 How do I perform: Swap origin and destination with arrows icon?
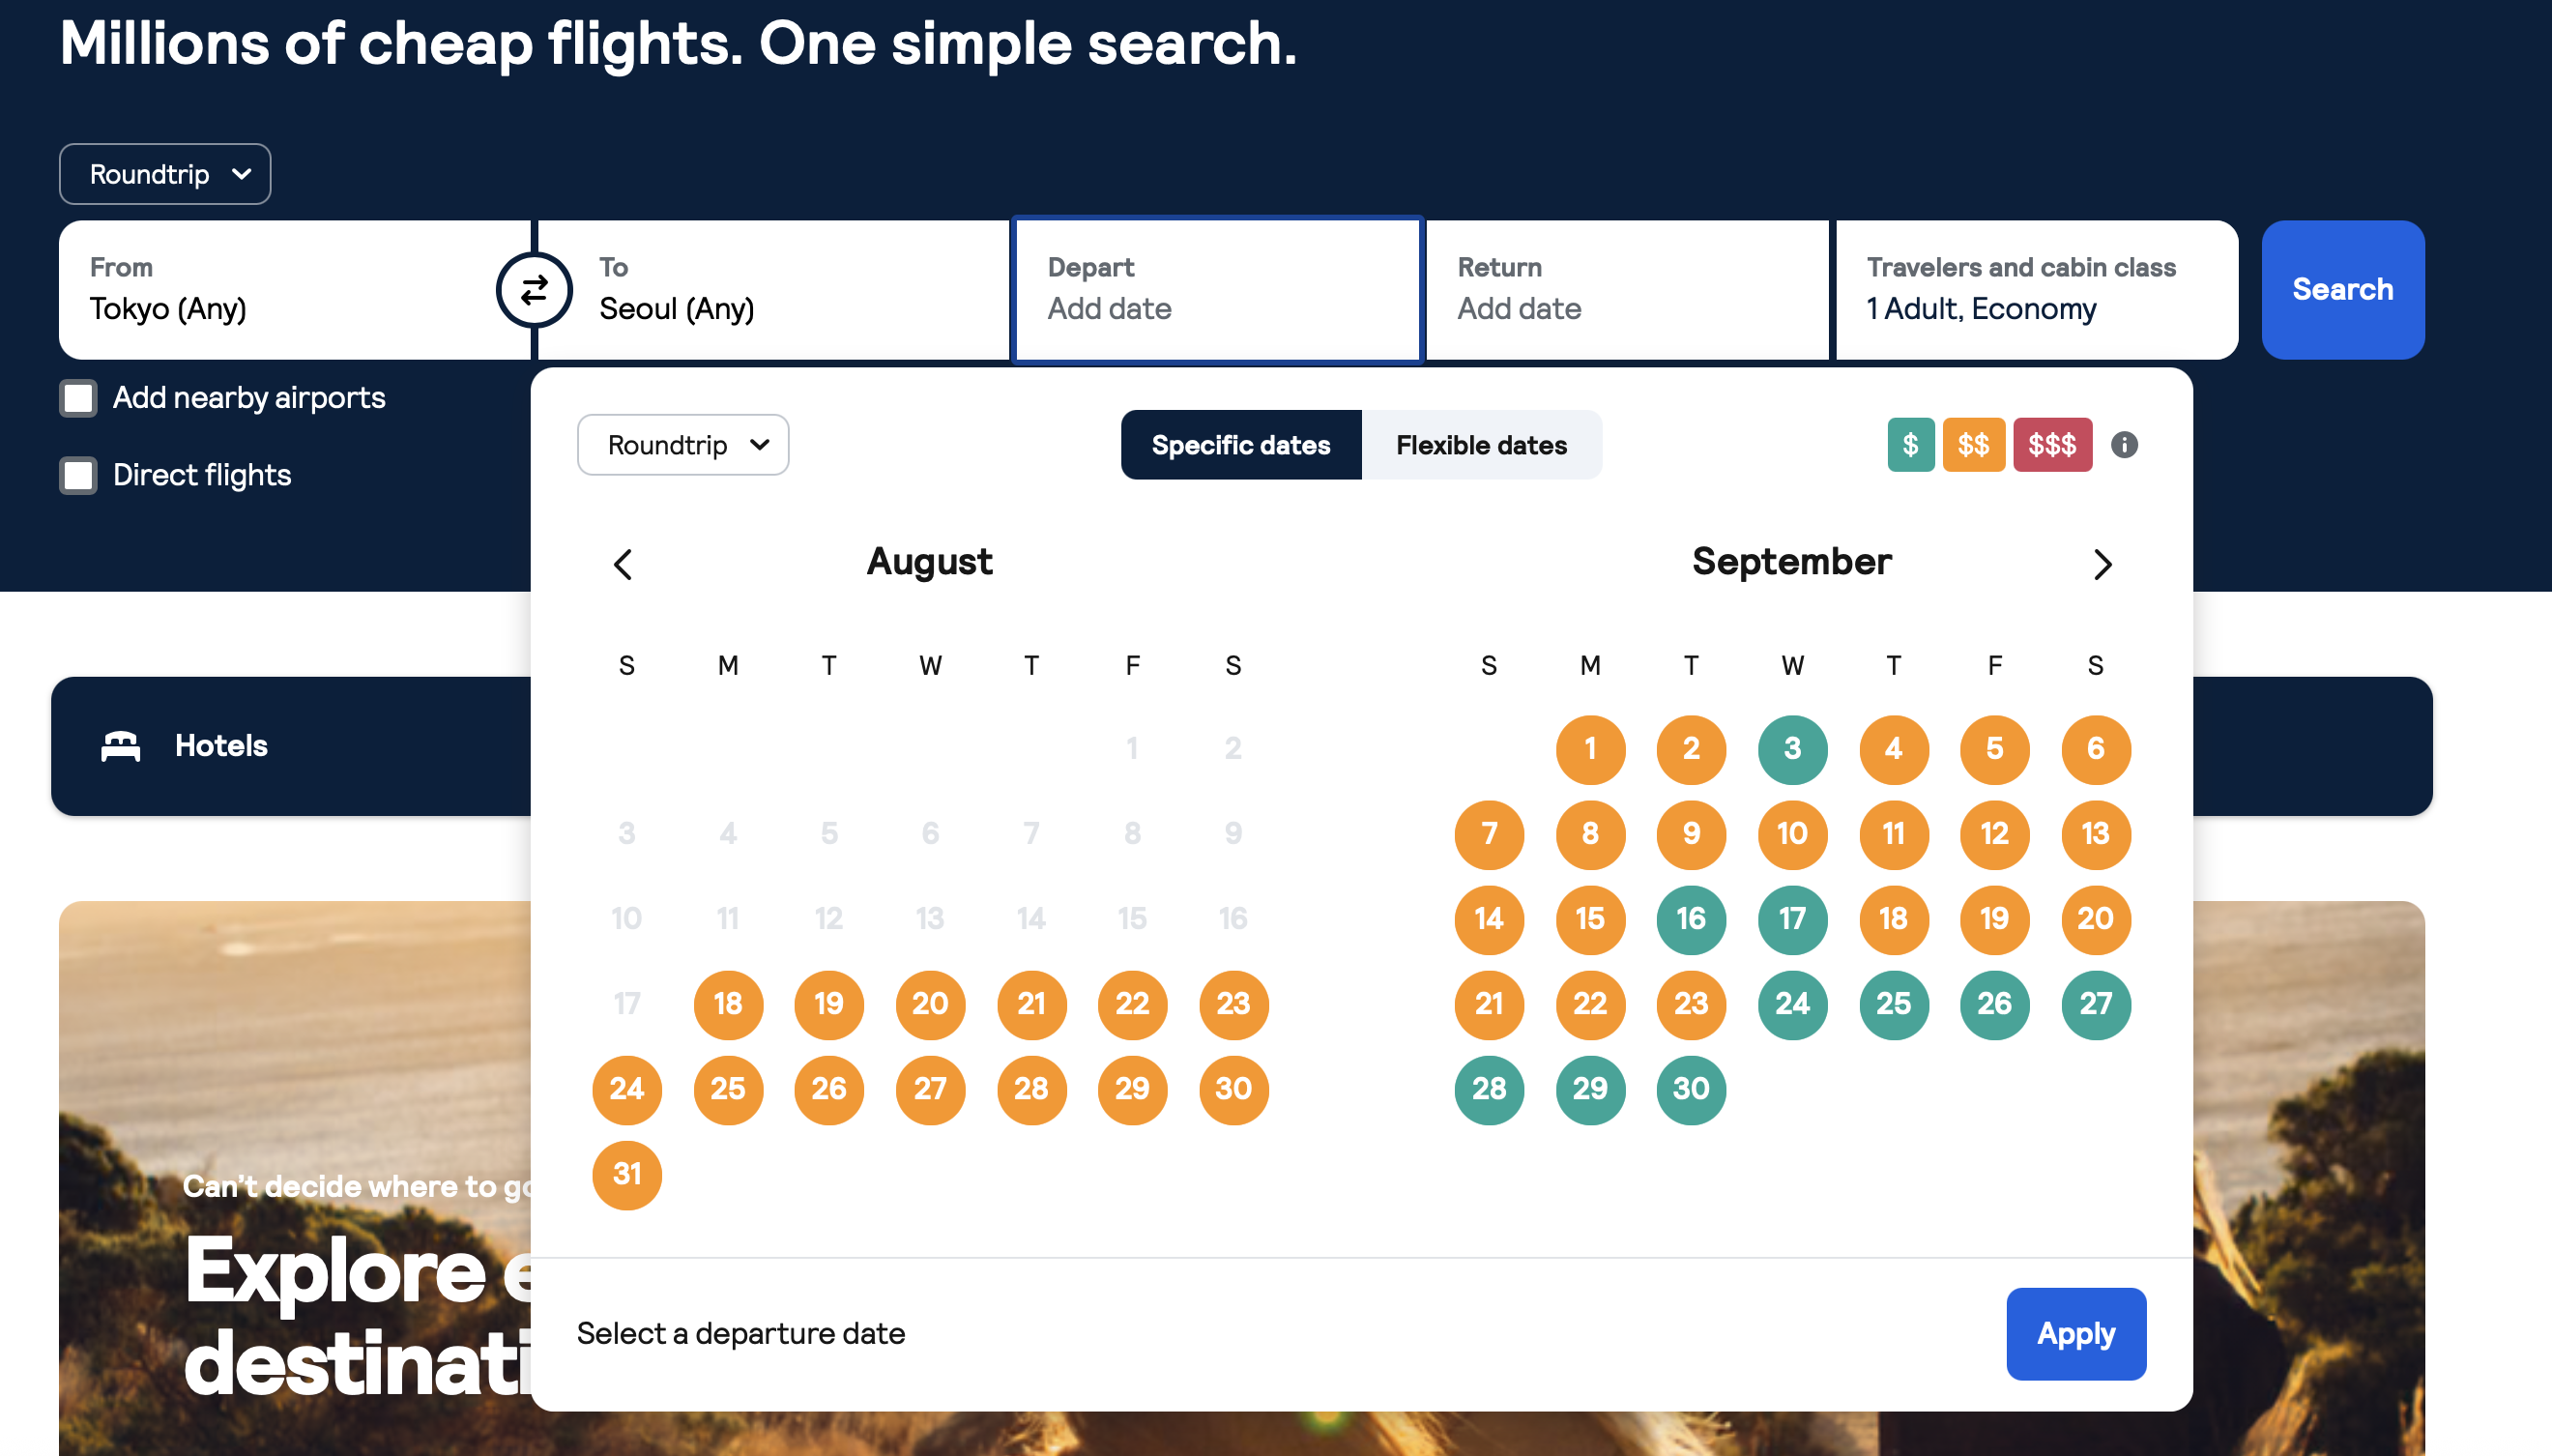(x=534, y=290)
